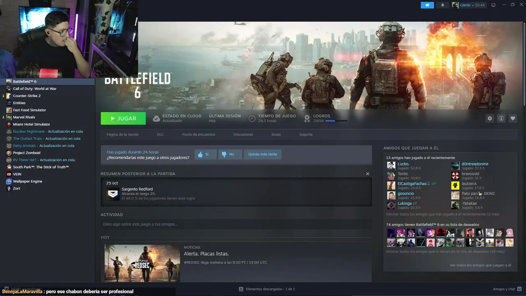Click Ver todos los amigos que juegan a él
The height and width of the screenshot is (296, 526).
480,265
